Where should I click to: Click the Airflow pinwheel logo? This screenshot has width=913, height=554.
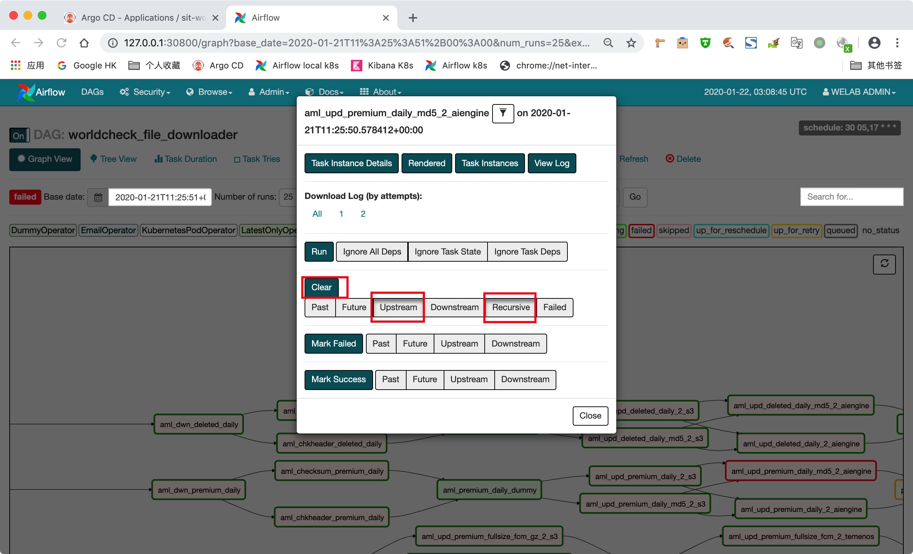click(x=25, y=92)
